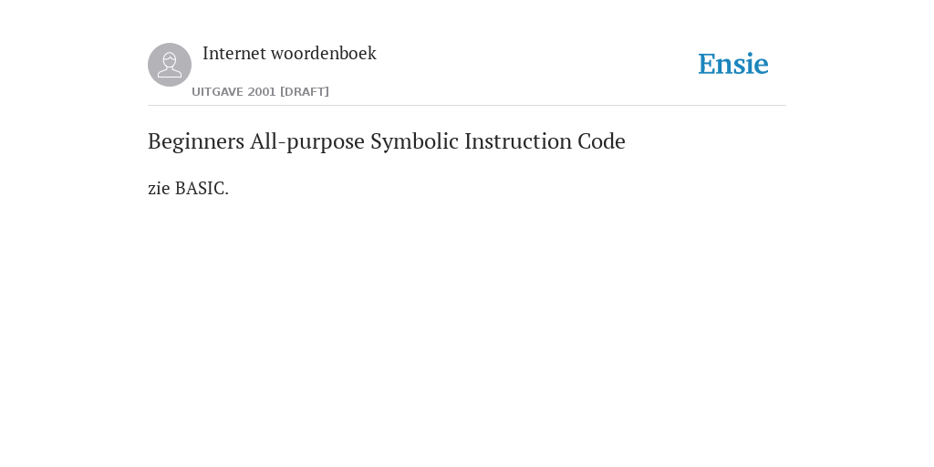934x467 pixels.
Task: Click the word 'UITGAVE' in edition label
Action: pyautogui.click(x=217, y=92)
